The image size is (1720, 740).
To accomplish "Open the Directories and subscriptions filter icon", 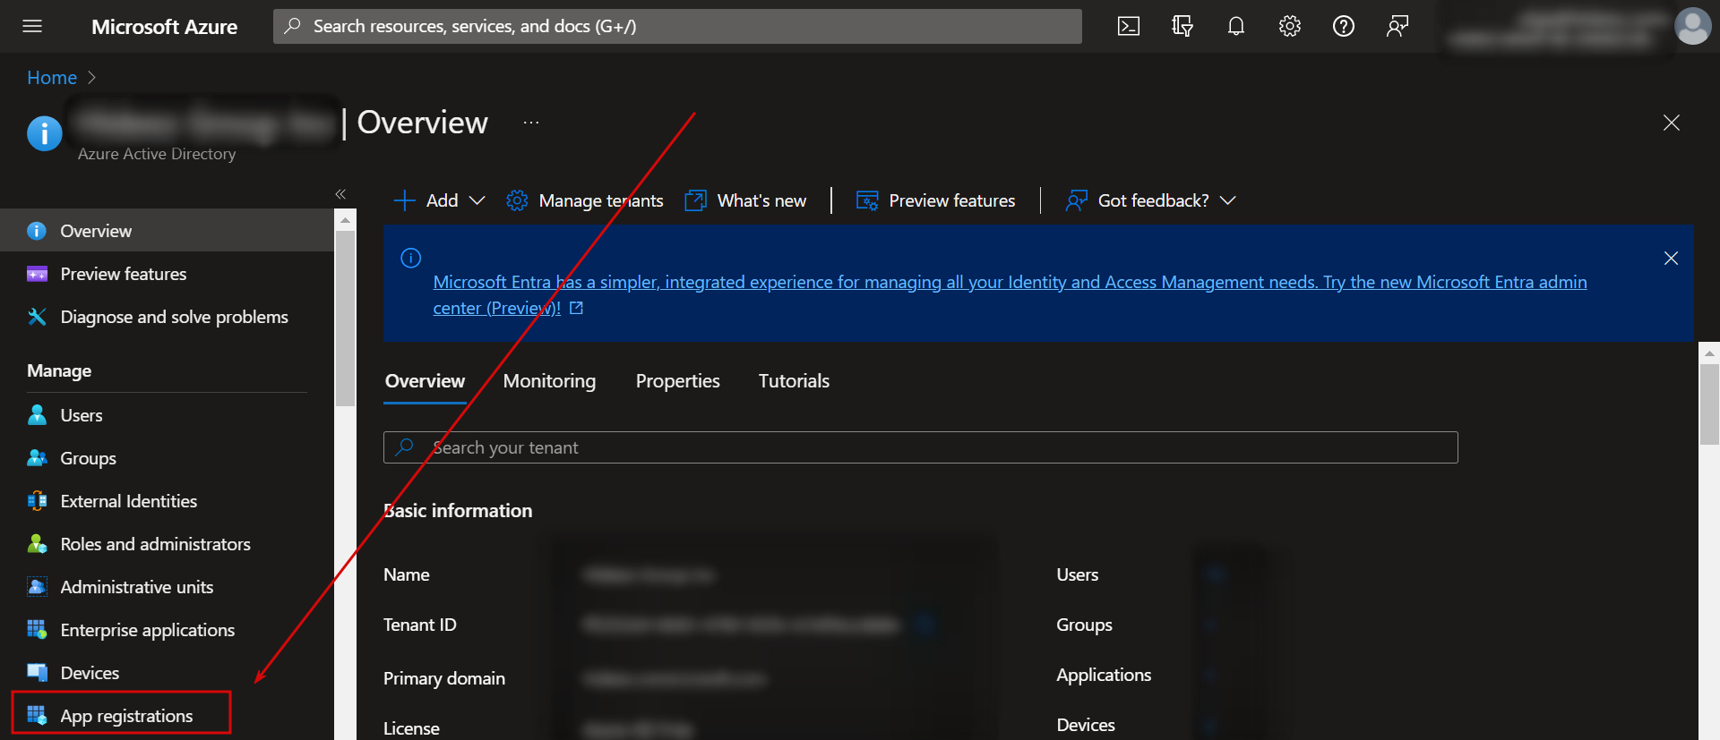I will (1182, 26).
